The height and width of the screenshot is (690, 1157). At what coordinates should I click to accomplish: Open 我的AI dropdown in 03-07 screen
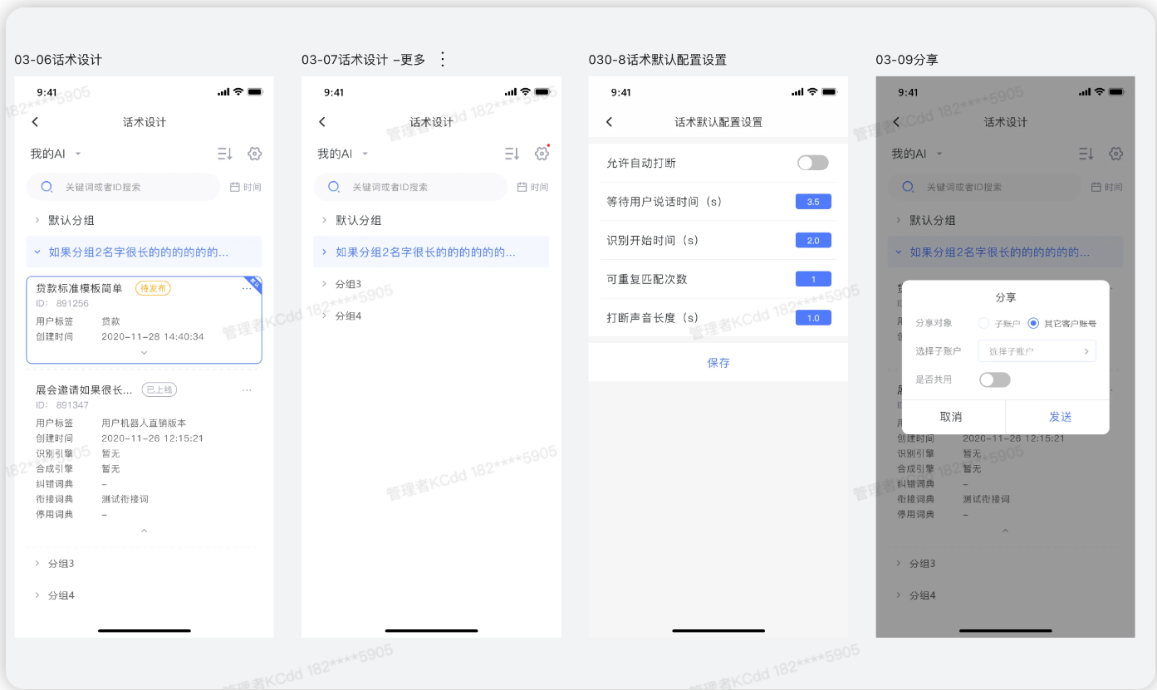click(x=342, y=154)
